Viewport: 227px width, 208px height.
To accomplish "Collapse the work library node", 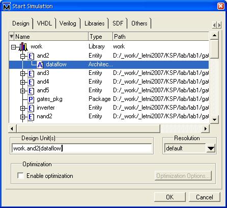I will point(13,47).
